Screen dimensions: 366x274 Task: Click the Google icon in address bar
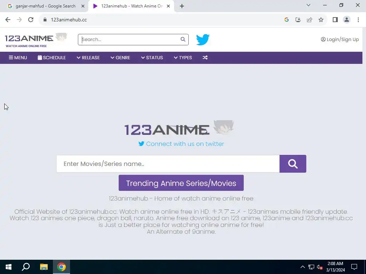click(287, 20)
